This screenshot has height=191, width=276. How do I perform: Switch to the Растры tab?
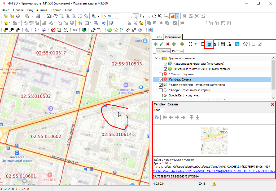177,51
